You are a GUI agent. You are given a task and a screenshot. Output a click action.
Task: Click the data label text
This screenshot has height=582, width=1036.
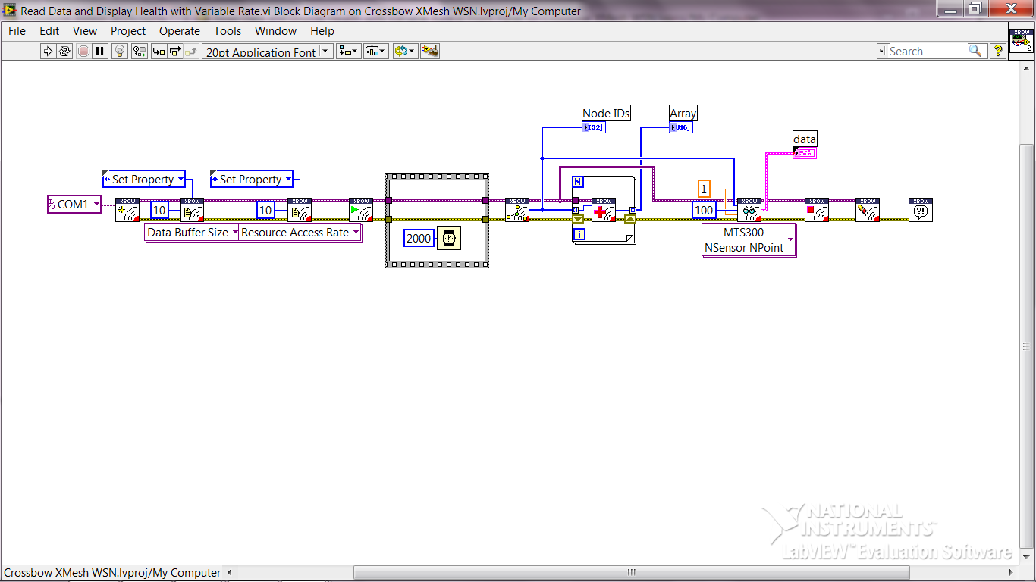click(805, 139)
